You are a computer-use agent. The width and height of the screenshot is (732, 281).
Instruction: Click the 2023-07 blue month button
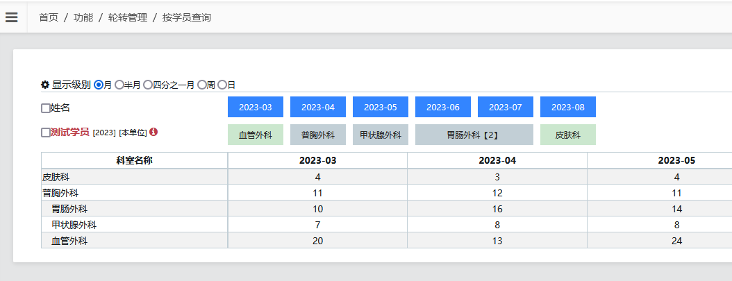click(506, 107)
